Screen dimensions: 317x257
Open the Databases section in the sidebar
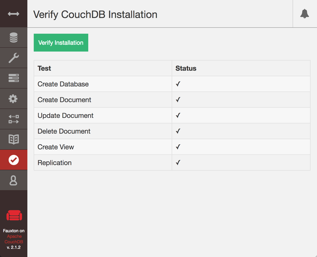13,38
